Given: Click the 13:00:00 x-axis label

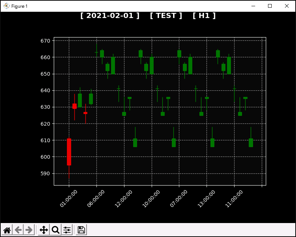Looking at the screenshot, I should click(x=206, y=198).
